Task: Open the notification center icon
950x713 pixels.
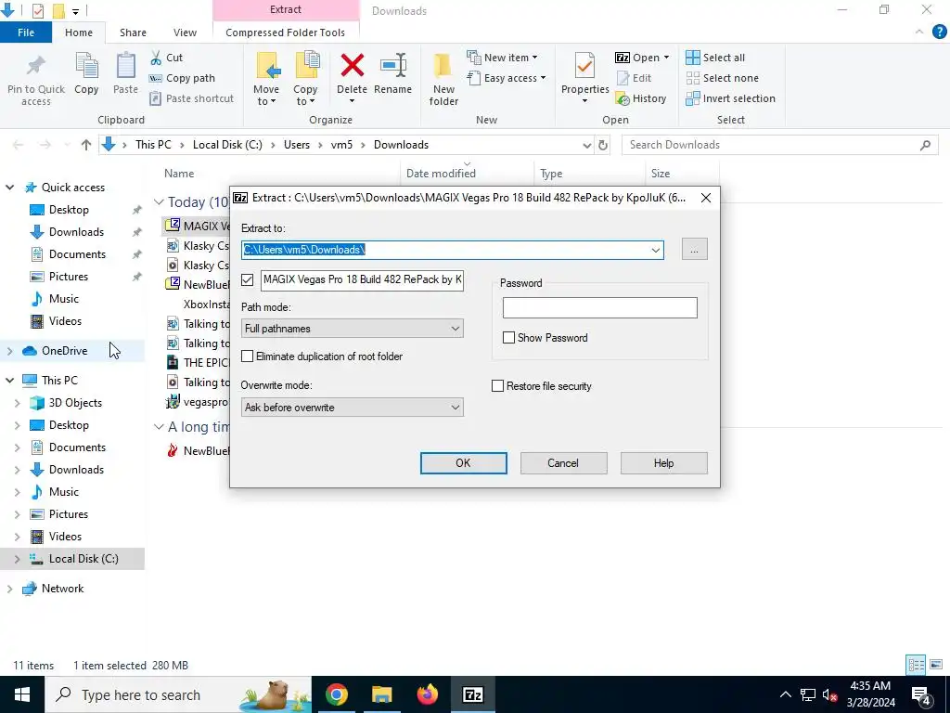Action: tap(921, 694)
